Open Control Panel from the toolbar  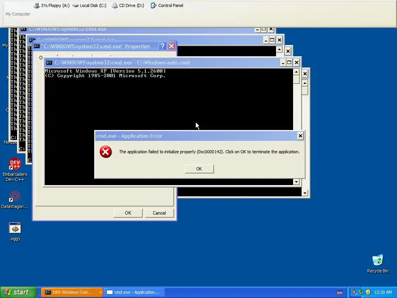[x=167, y=5]
